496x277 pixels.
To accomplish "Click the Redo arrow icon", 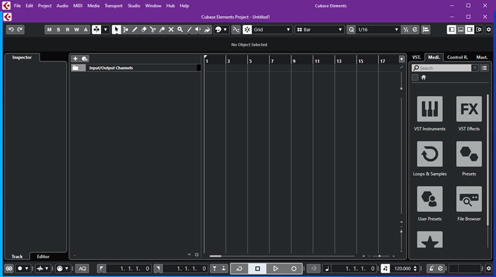I will pos(20,30).
